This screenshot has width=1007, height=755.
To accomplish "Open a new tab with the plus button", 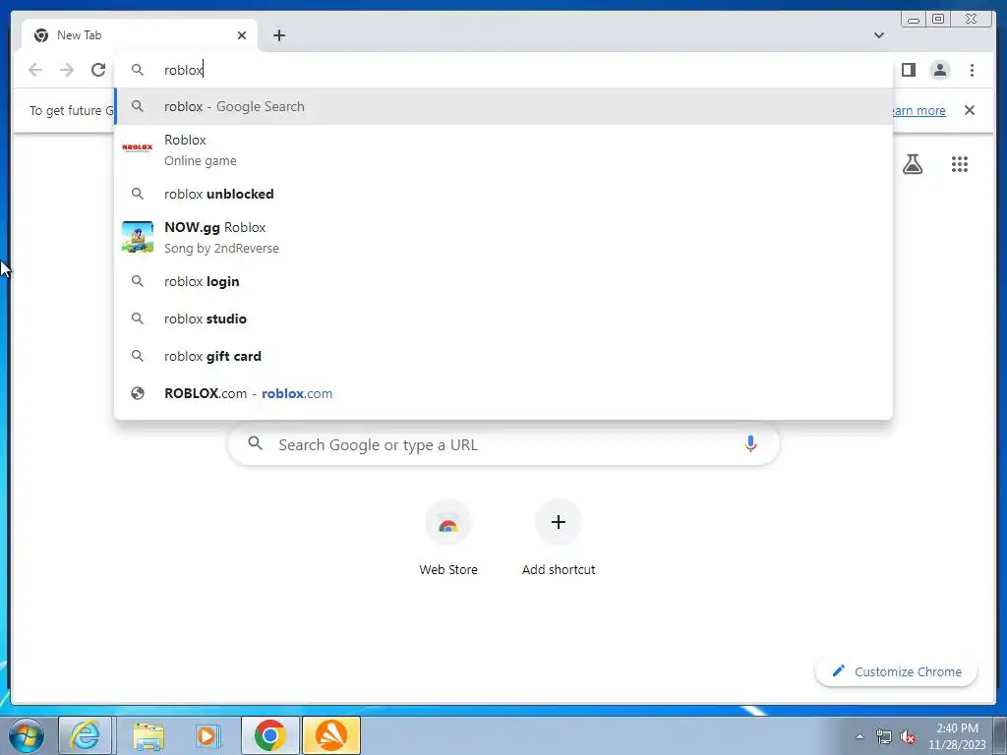I will [278, 35].
